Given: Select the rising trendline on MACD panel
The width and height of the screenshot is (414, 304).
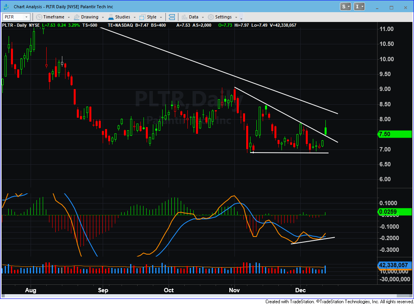Looking at the screenshot, I should click(313, 240).
